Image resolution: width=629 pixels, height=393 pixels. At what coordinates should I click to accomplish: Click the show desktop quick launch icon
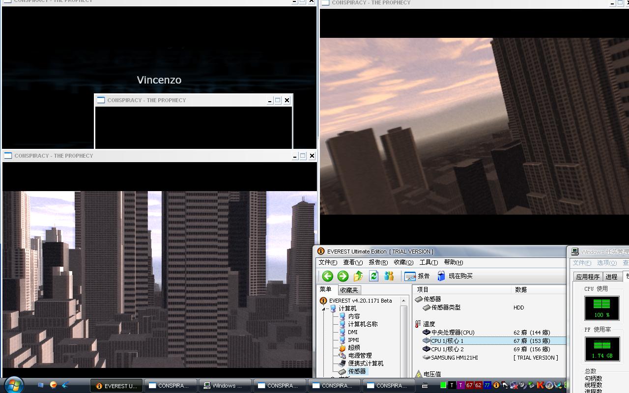[x=41, y=385]
